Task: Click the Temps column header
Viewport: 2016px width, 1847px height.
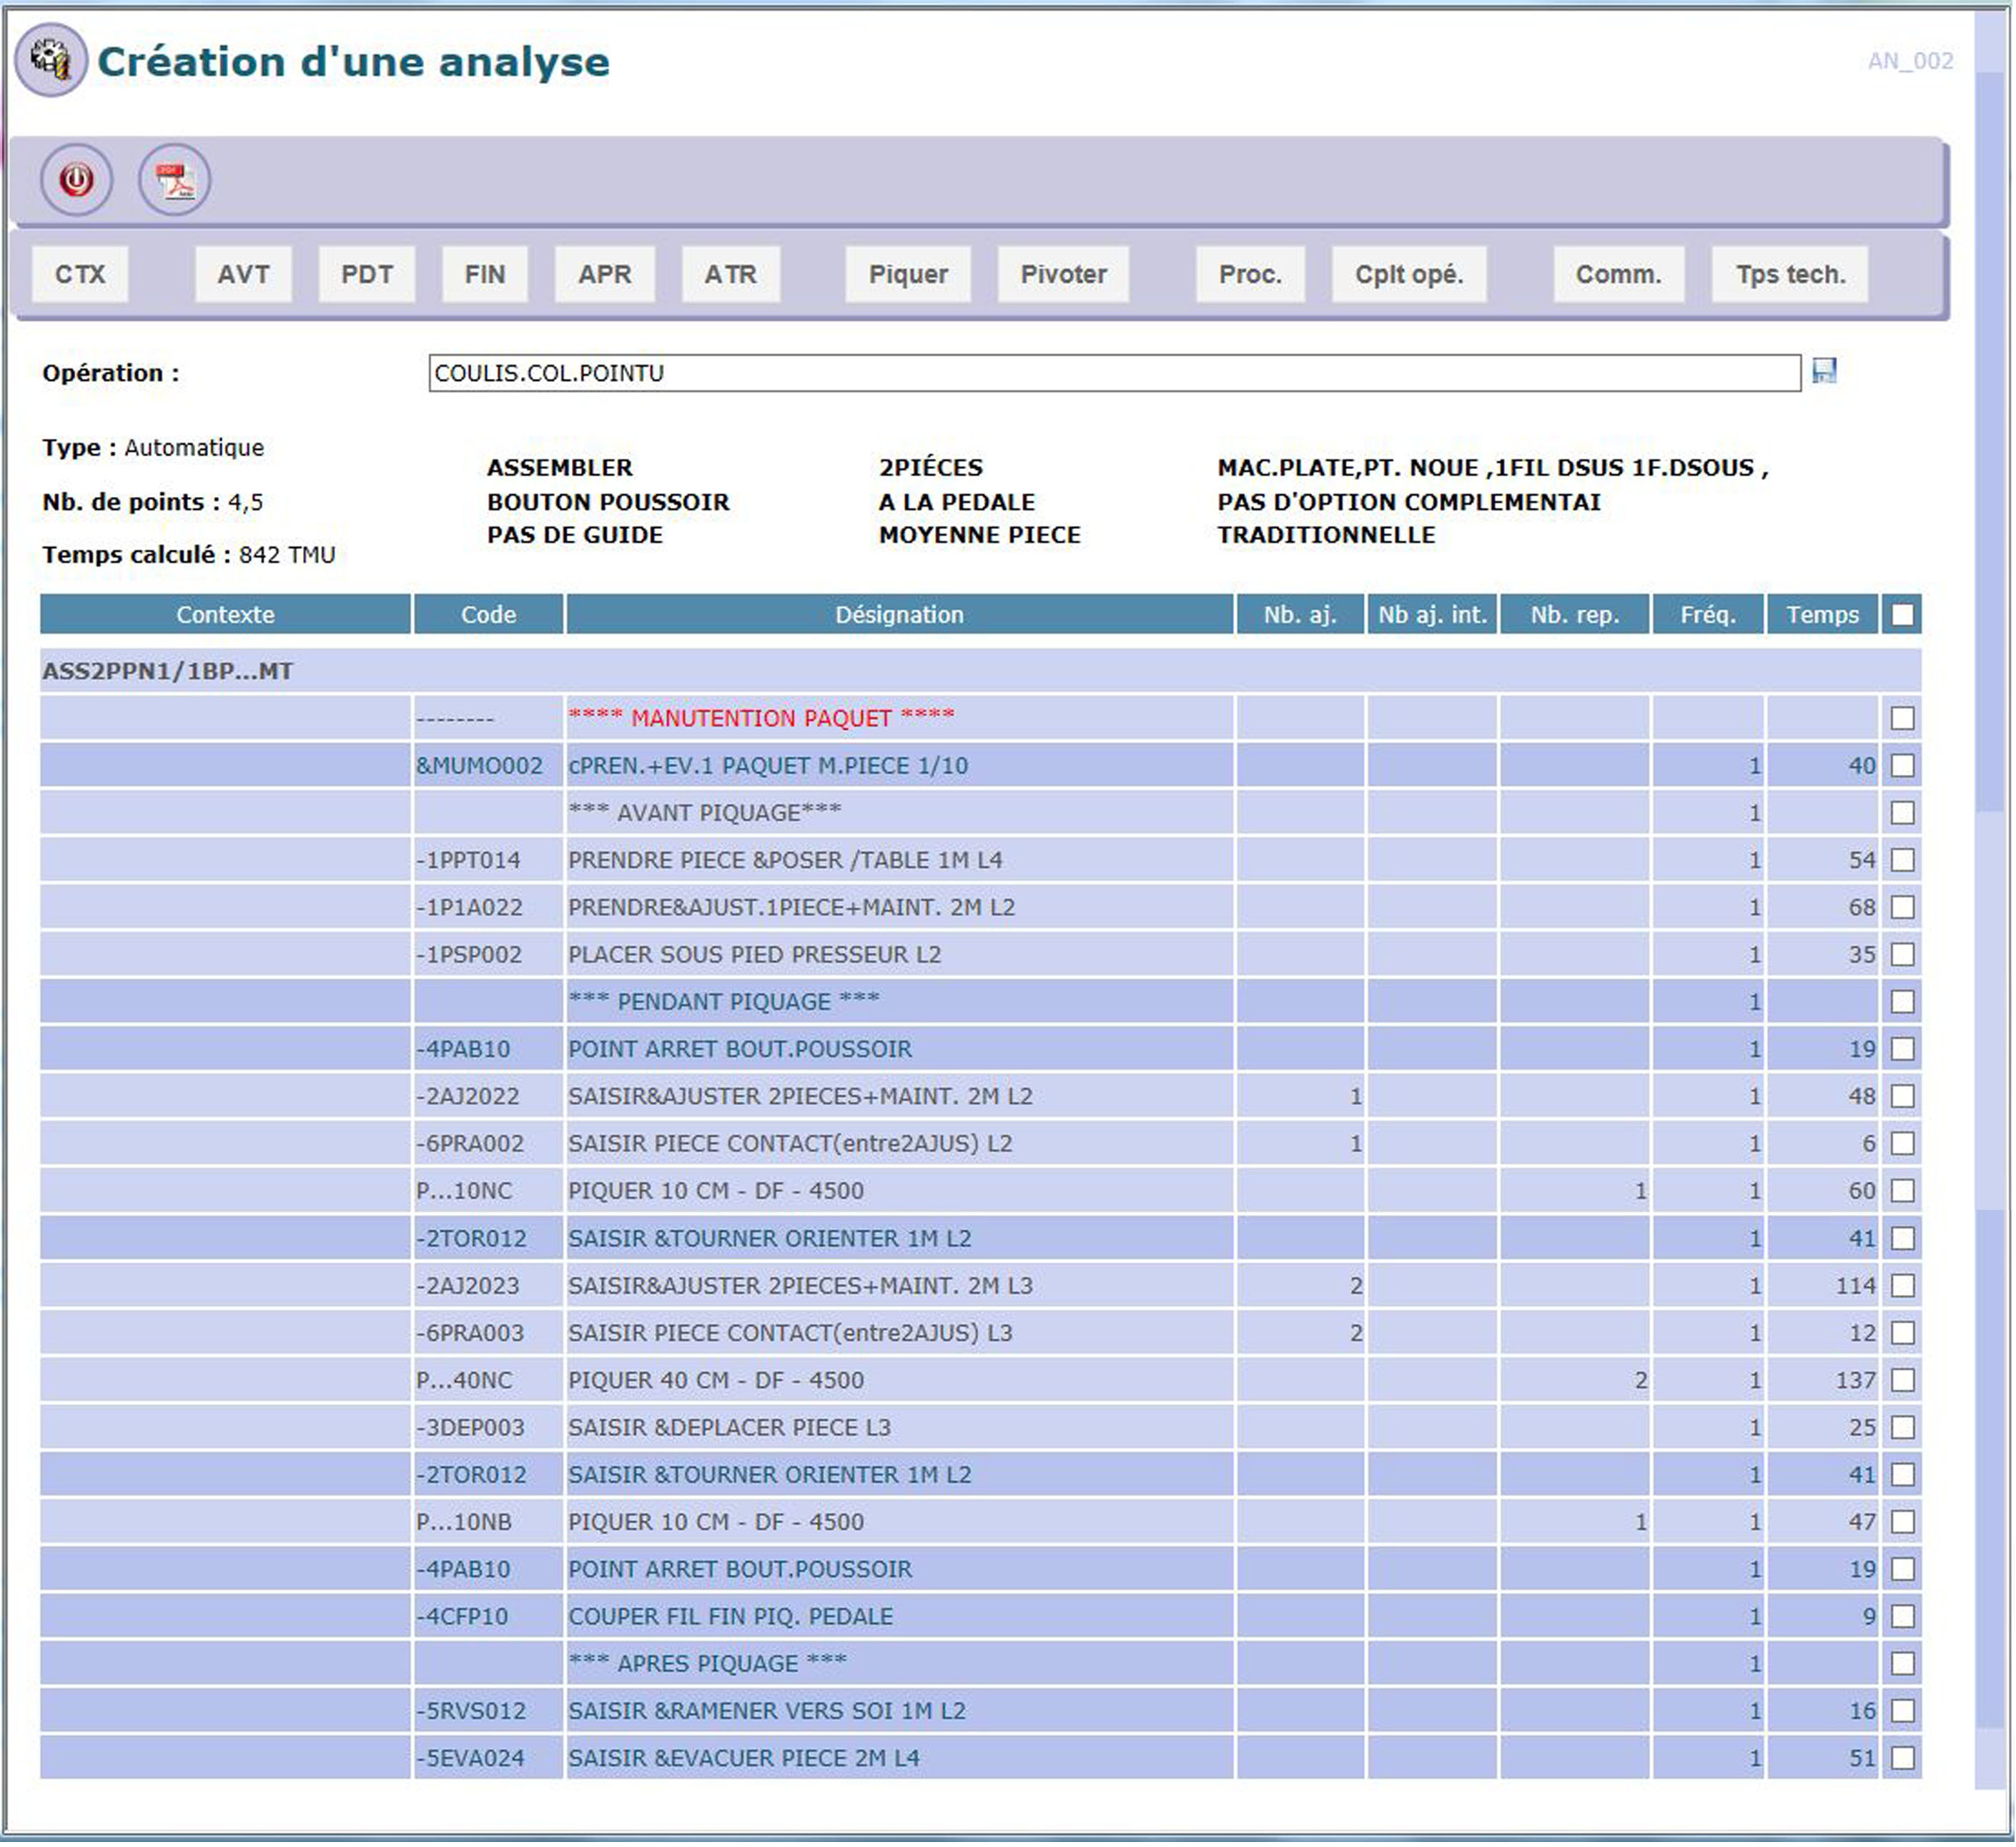Action: (1825, 615)
